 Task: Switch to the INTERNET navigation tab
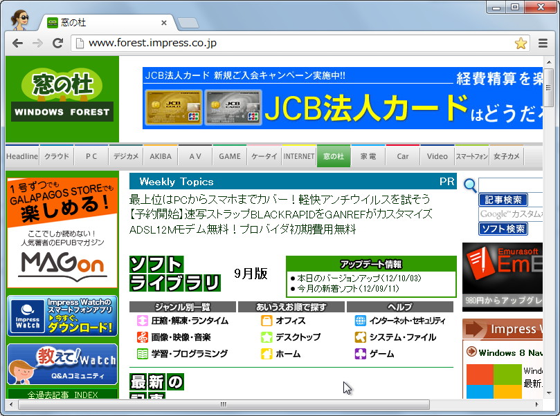[298, 156]
